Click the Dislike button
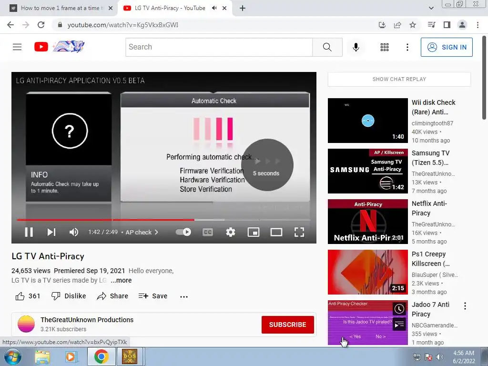The height and width of the screenshot is (366, 488). click(69, 296)
